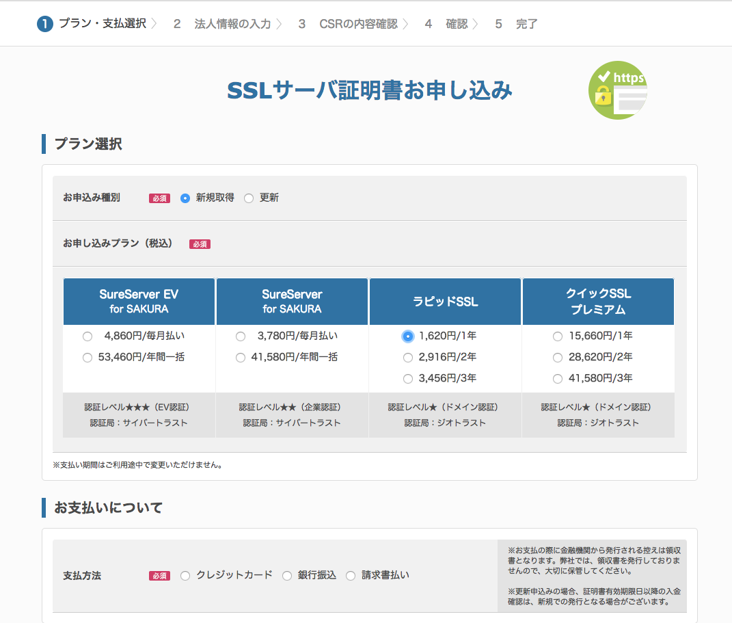Click the プラン・支払選択 step tab
732x623 pixels.
(x=102, y=24)
